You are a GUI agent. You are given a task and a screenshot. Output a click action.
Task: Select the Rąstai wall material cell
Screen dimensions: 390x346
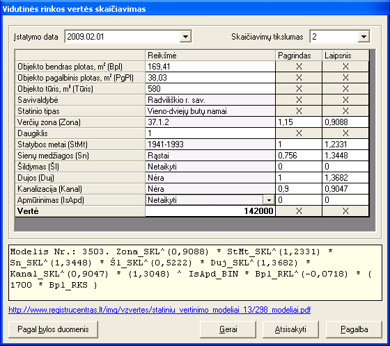pyautogui.click(x=210, y=156)
